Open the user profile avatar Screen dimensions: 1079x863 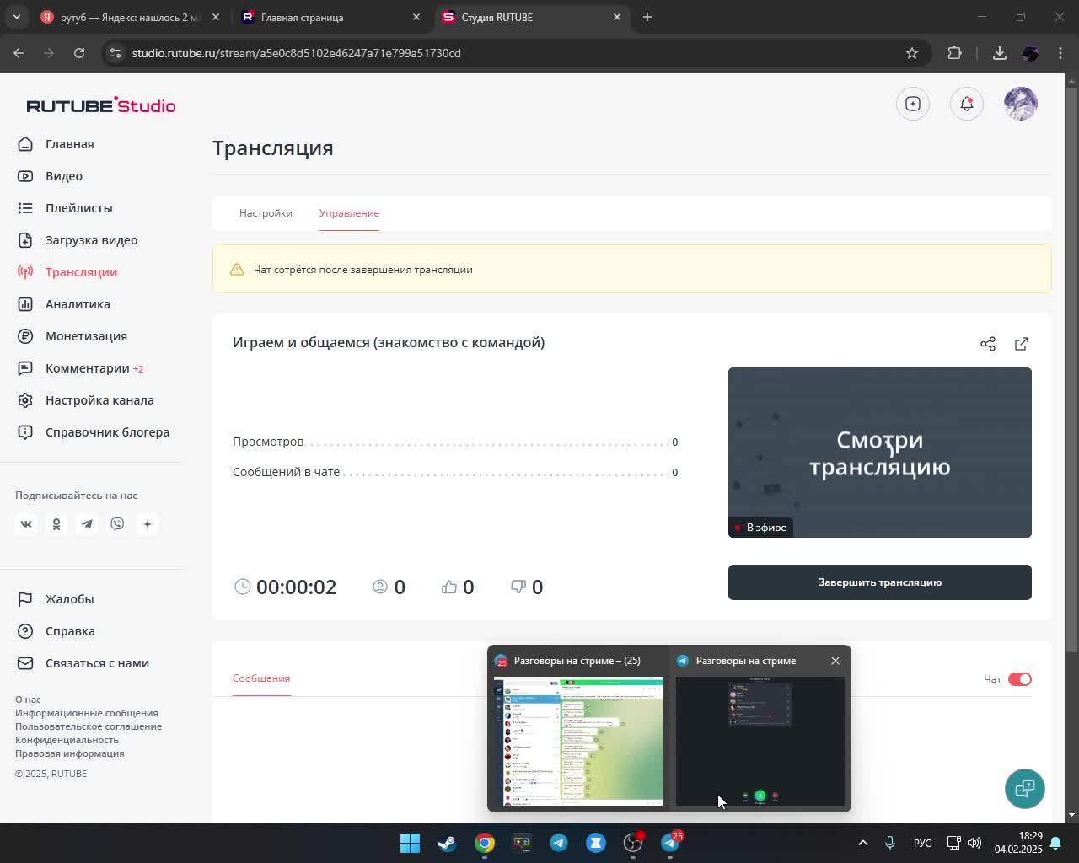pyautogui.click(x=1021, y=104)
